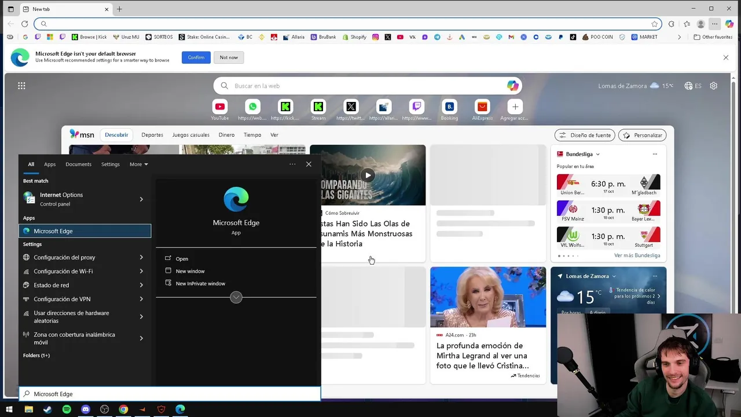Viewport: 741px width, 417px height.
Task: Open the Copilot icon in the web search box
Action: (x=513, y=86)
